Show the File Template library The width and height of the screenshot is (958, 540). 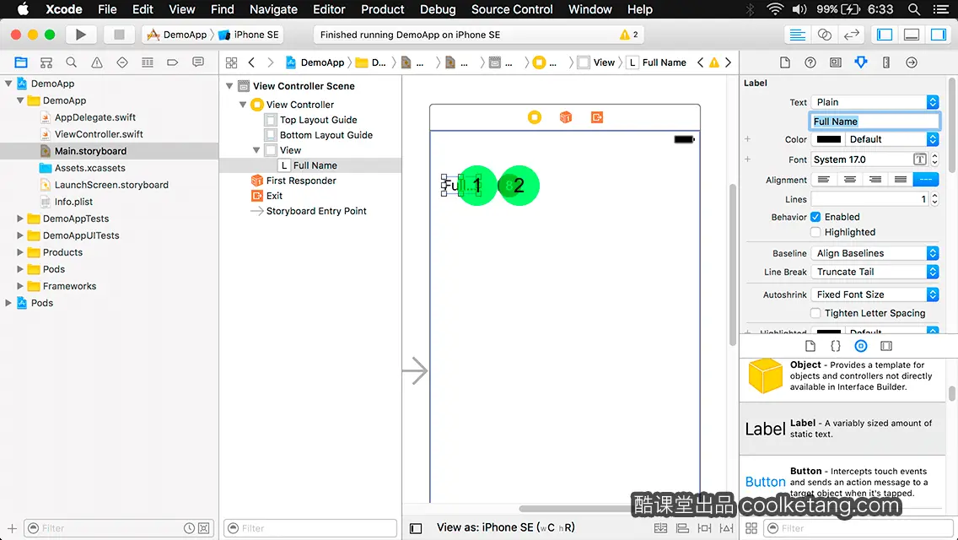coord(810,346)
